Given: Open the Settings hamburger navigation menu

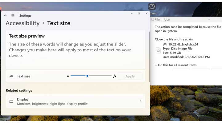Looking at the screenshot, I should click(x=13, y=15).
